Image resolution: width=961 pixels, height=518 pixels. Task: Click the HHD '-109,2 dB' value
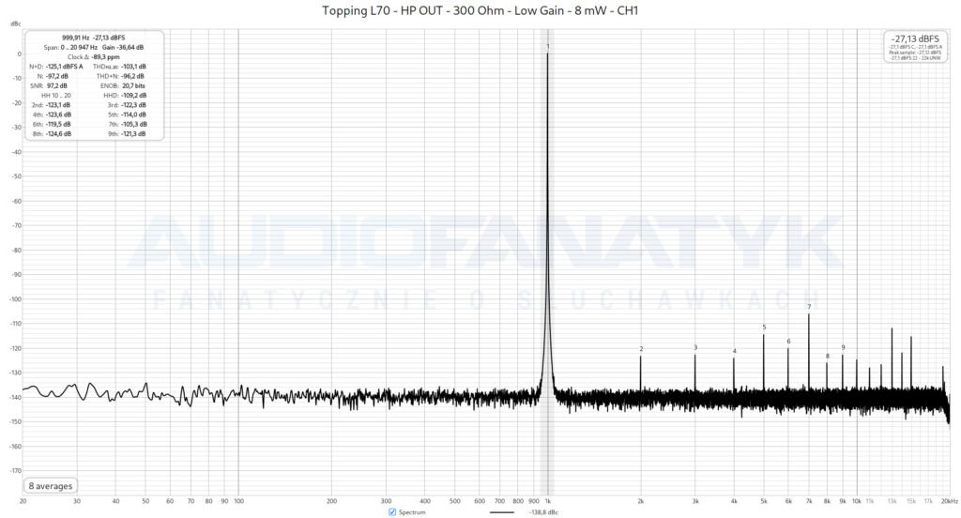[133, 96]
